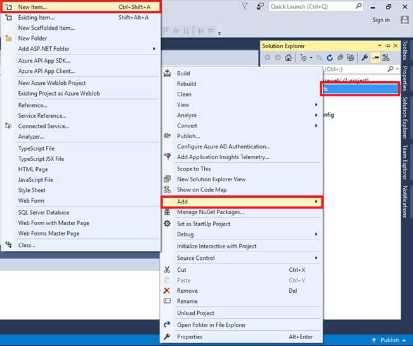Click the Connected Service icon
The height and width of the screenshot is (346, 413).
(8, 126)
